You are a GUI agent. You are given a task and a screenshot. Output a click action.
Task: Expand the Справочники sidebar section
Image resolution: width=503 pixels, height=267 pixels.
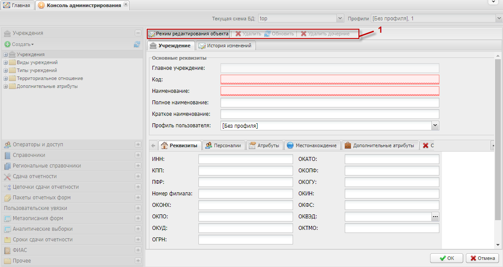[x=138, y=155]
